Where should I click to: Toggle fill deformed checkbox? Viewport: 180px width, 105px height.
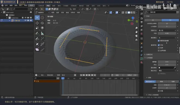(159, 41)
